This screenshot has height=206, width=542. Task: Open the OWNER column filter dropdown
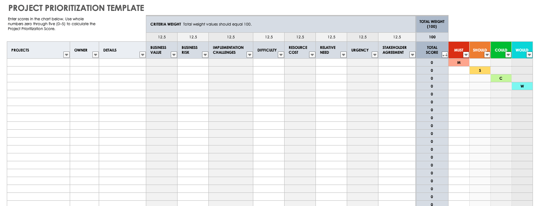pos(95,55)
